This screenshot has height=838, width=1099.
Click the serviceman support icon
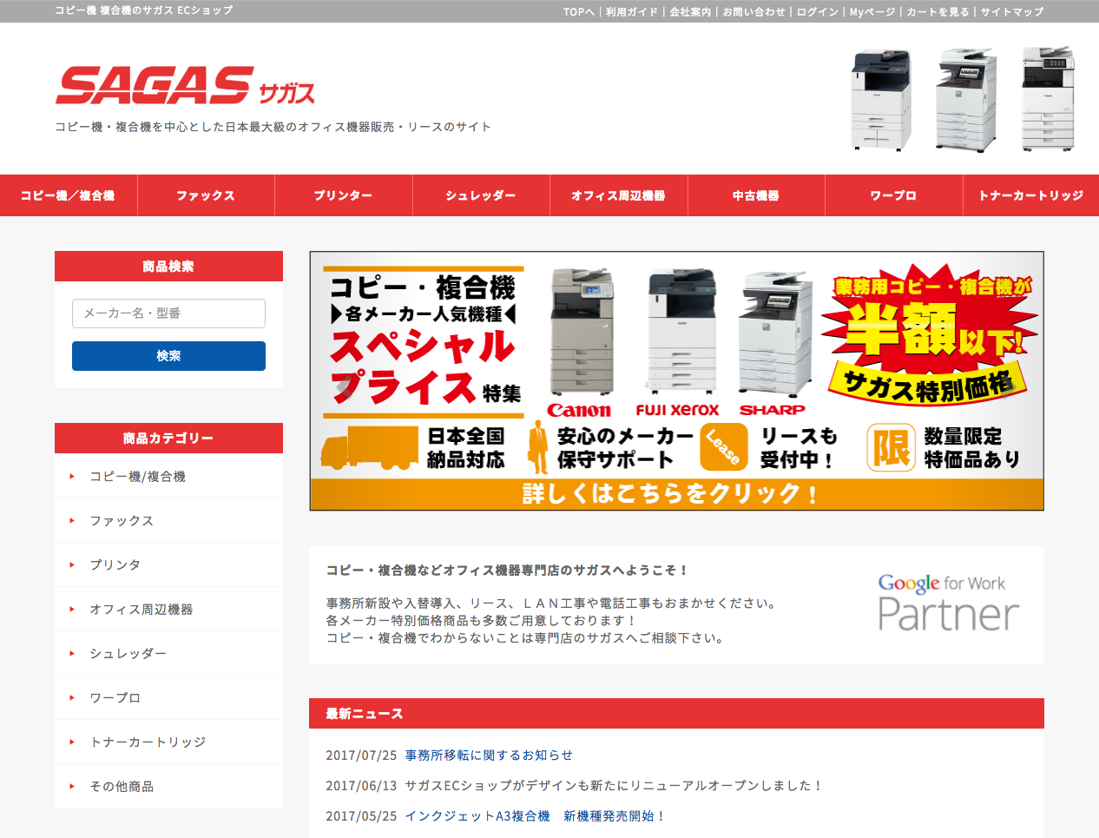point(538,447)
